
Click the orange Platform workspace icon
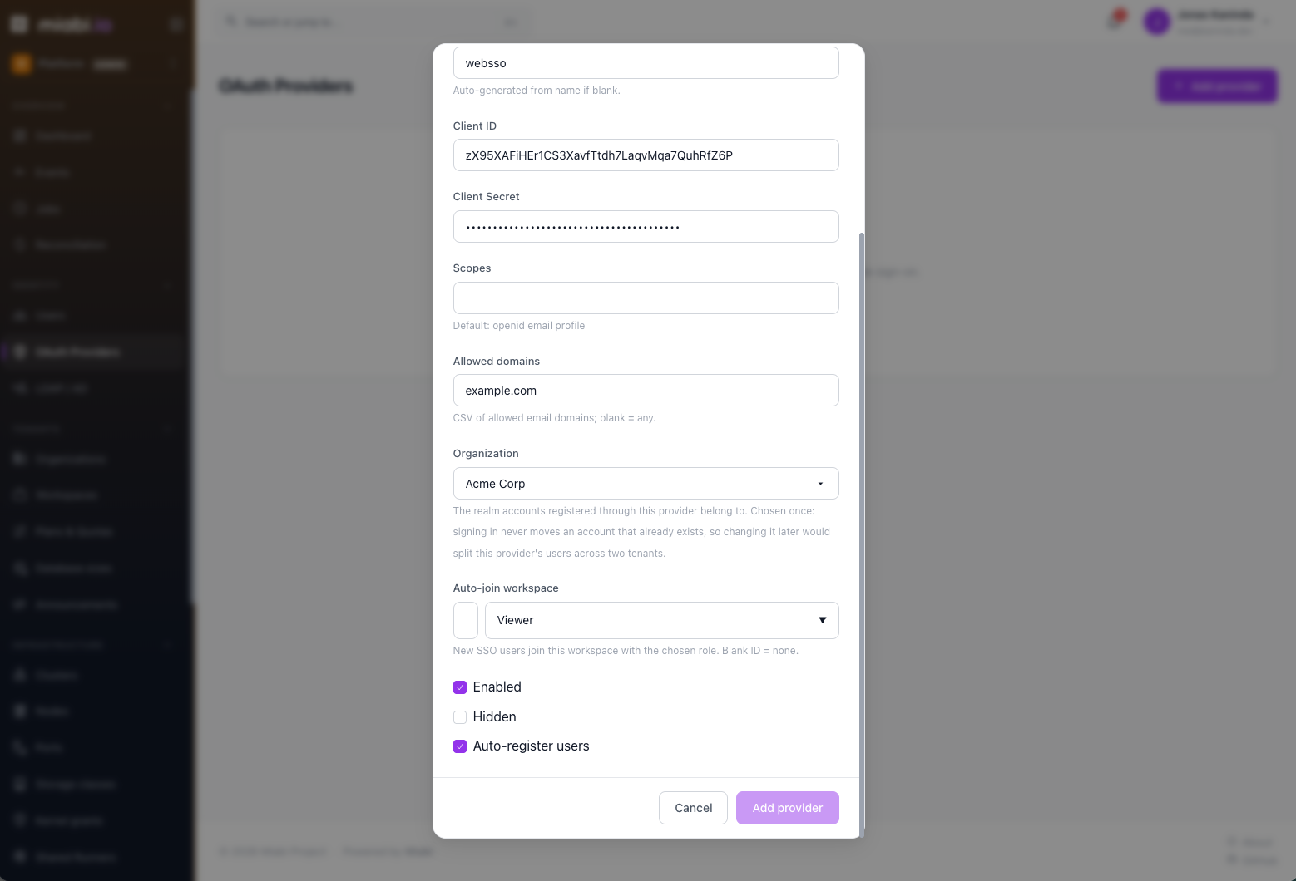[21, 64]
